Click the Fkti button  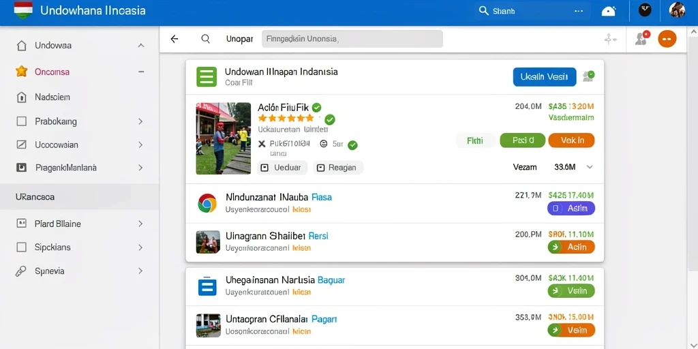(x=475, y=140)
